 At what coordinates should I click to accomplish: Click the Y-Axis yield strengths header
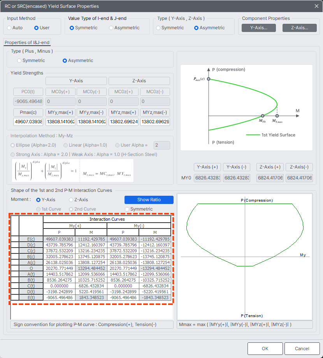(76, 81)
